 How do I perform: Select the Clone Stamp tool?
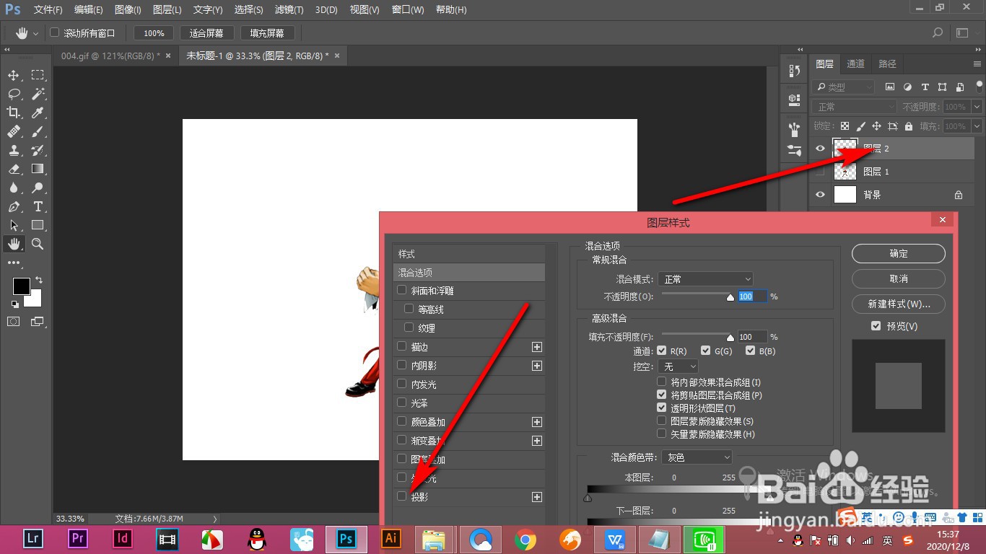coord(14,150)
